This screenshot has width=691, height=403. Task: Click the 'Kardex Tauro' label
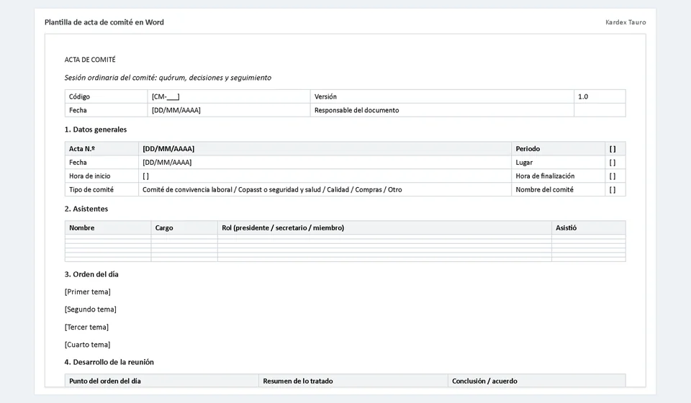point(625,22)
